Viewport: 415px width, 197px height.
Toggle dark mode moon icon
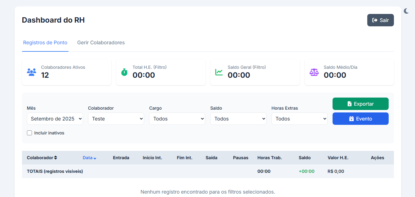tap(406, 11)
